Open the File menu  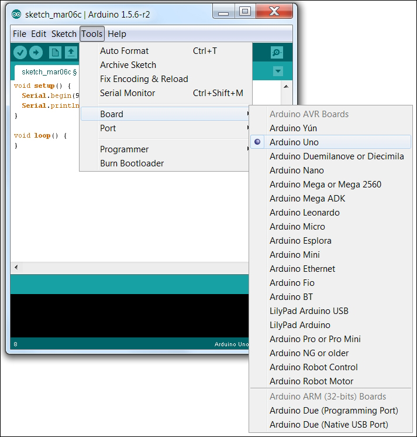(x=19, y=34)
